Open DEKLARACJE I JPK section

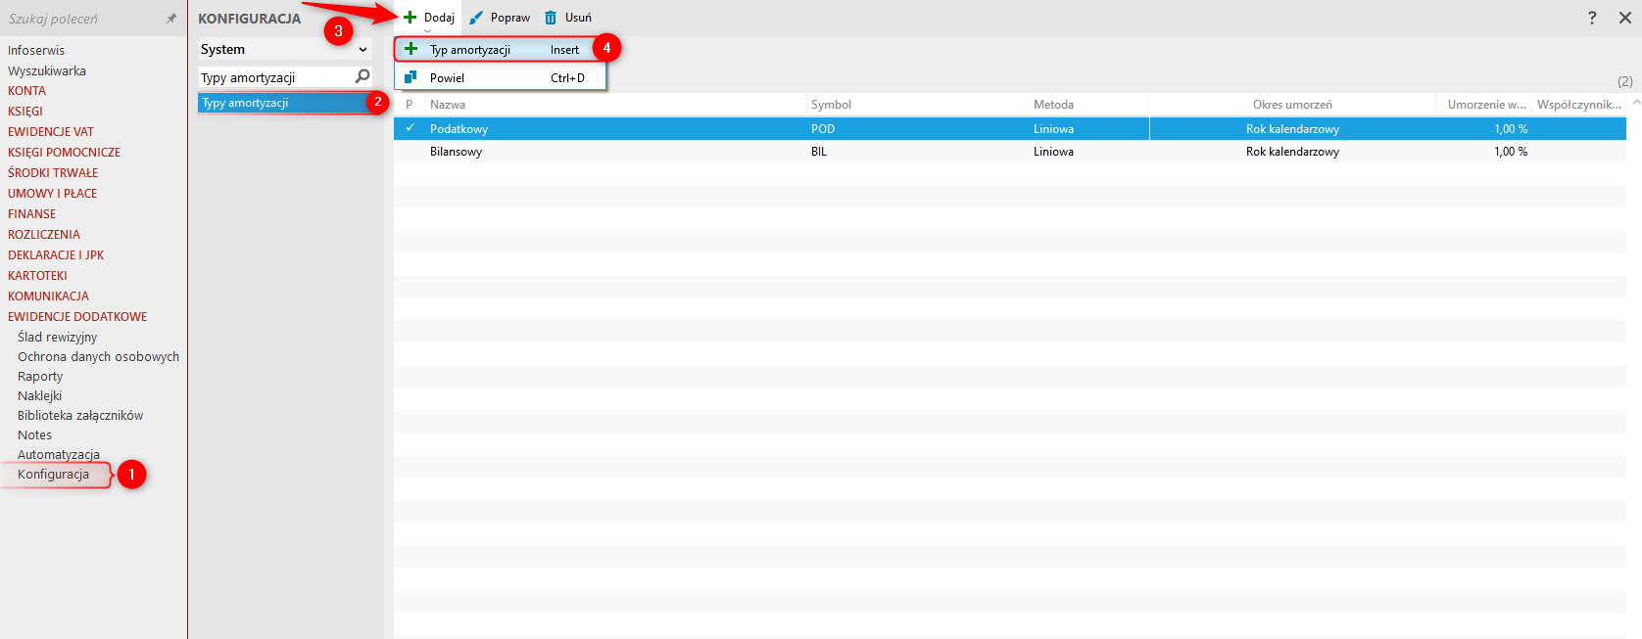pyautogui.click(x=56, y=254)
